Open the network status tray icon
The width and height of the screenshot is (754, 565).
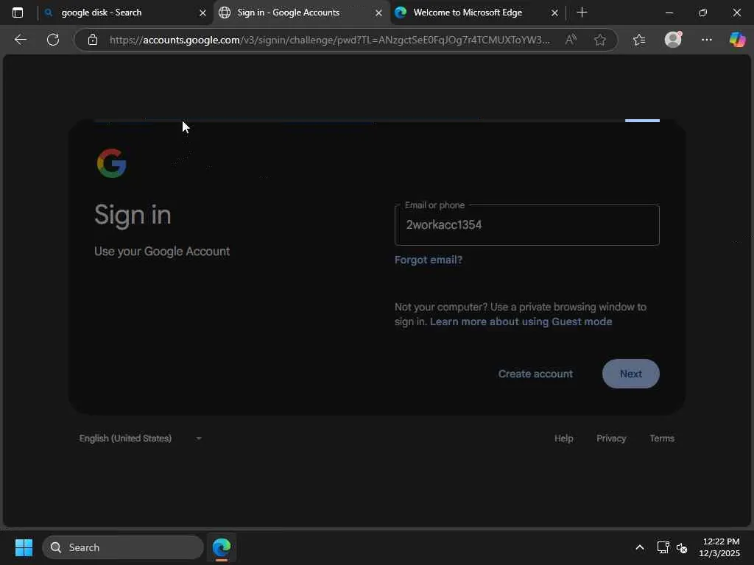pos(663,547)
